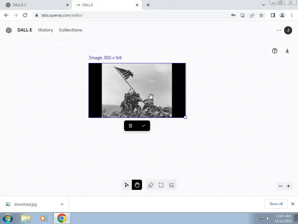
Task: Zoom out with the minus button
Action: pyautogui.click(x=281, y=186)
